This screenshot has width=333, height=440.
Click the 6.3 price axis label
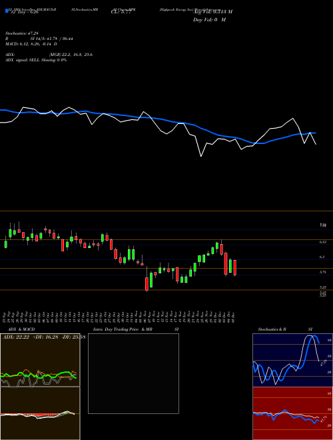[x=322, y=257]
